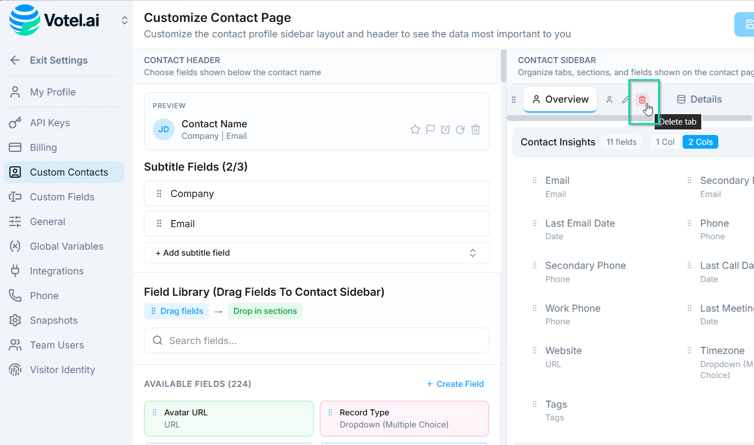Viewport: 754px width, 445px height.
Task: Click the person icon next to Overview tab
Action: [609, 99]
